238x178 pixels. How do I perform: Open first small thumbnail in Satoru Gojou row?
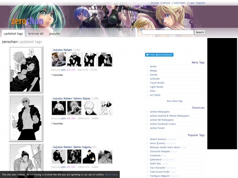(59, 108)
